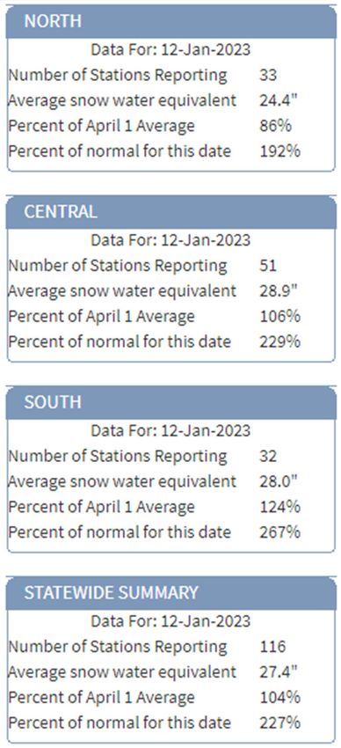The width and height of the screenshot is (341, 748).
Task: Click South percent of April 1 124%
Action: pos(280,507)
